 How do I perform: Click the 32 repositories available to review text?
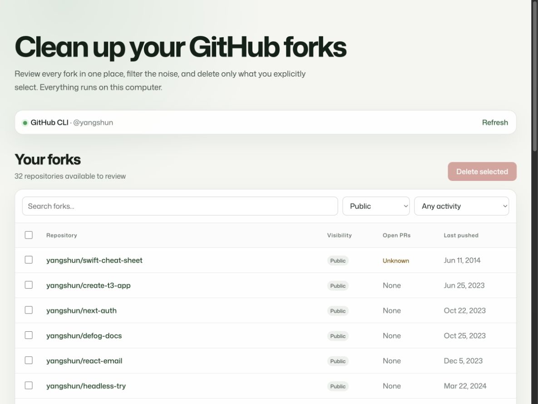70,176
